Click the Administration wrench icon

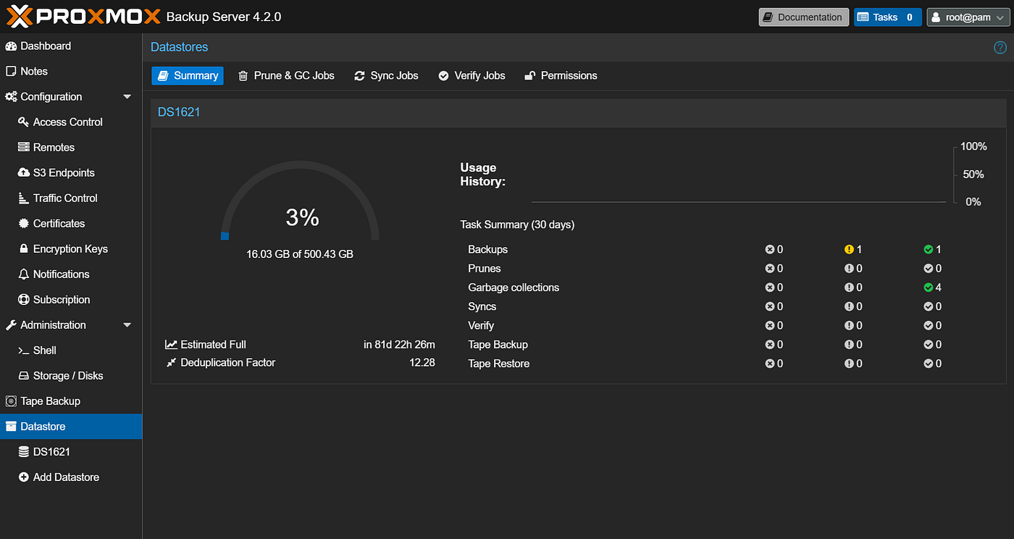point(11,325)
